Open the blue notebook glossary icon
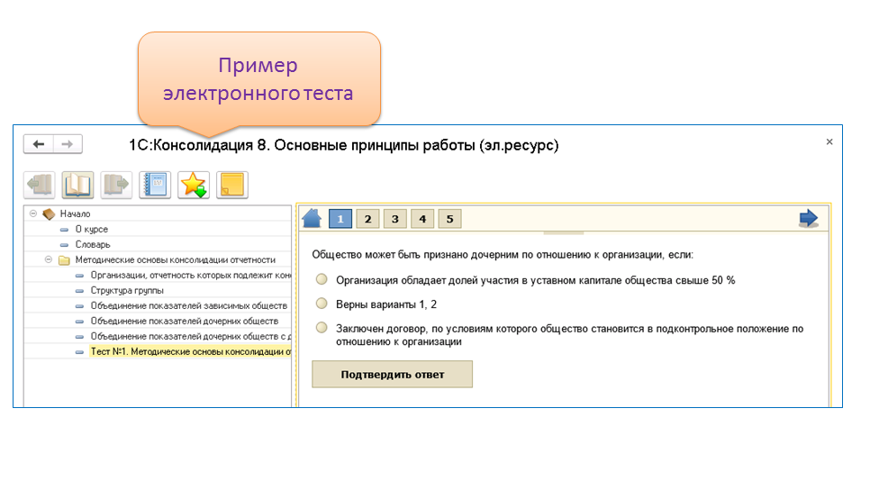The width and height of the screenshot is (870, 481). tap(155, 185)
